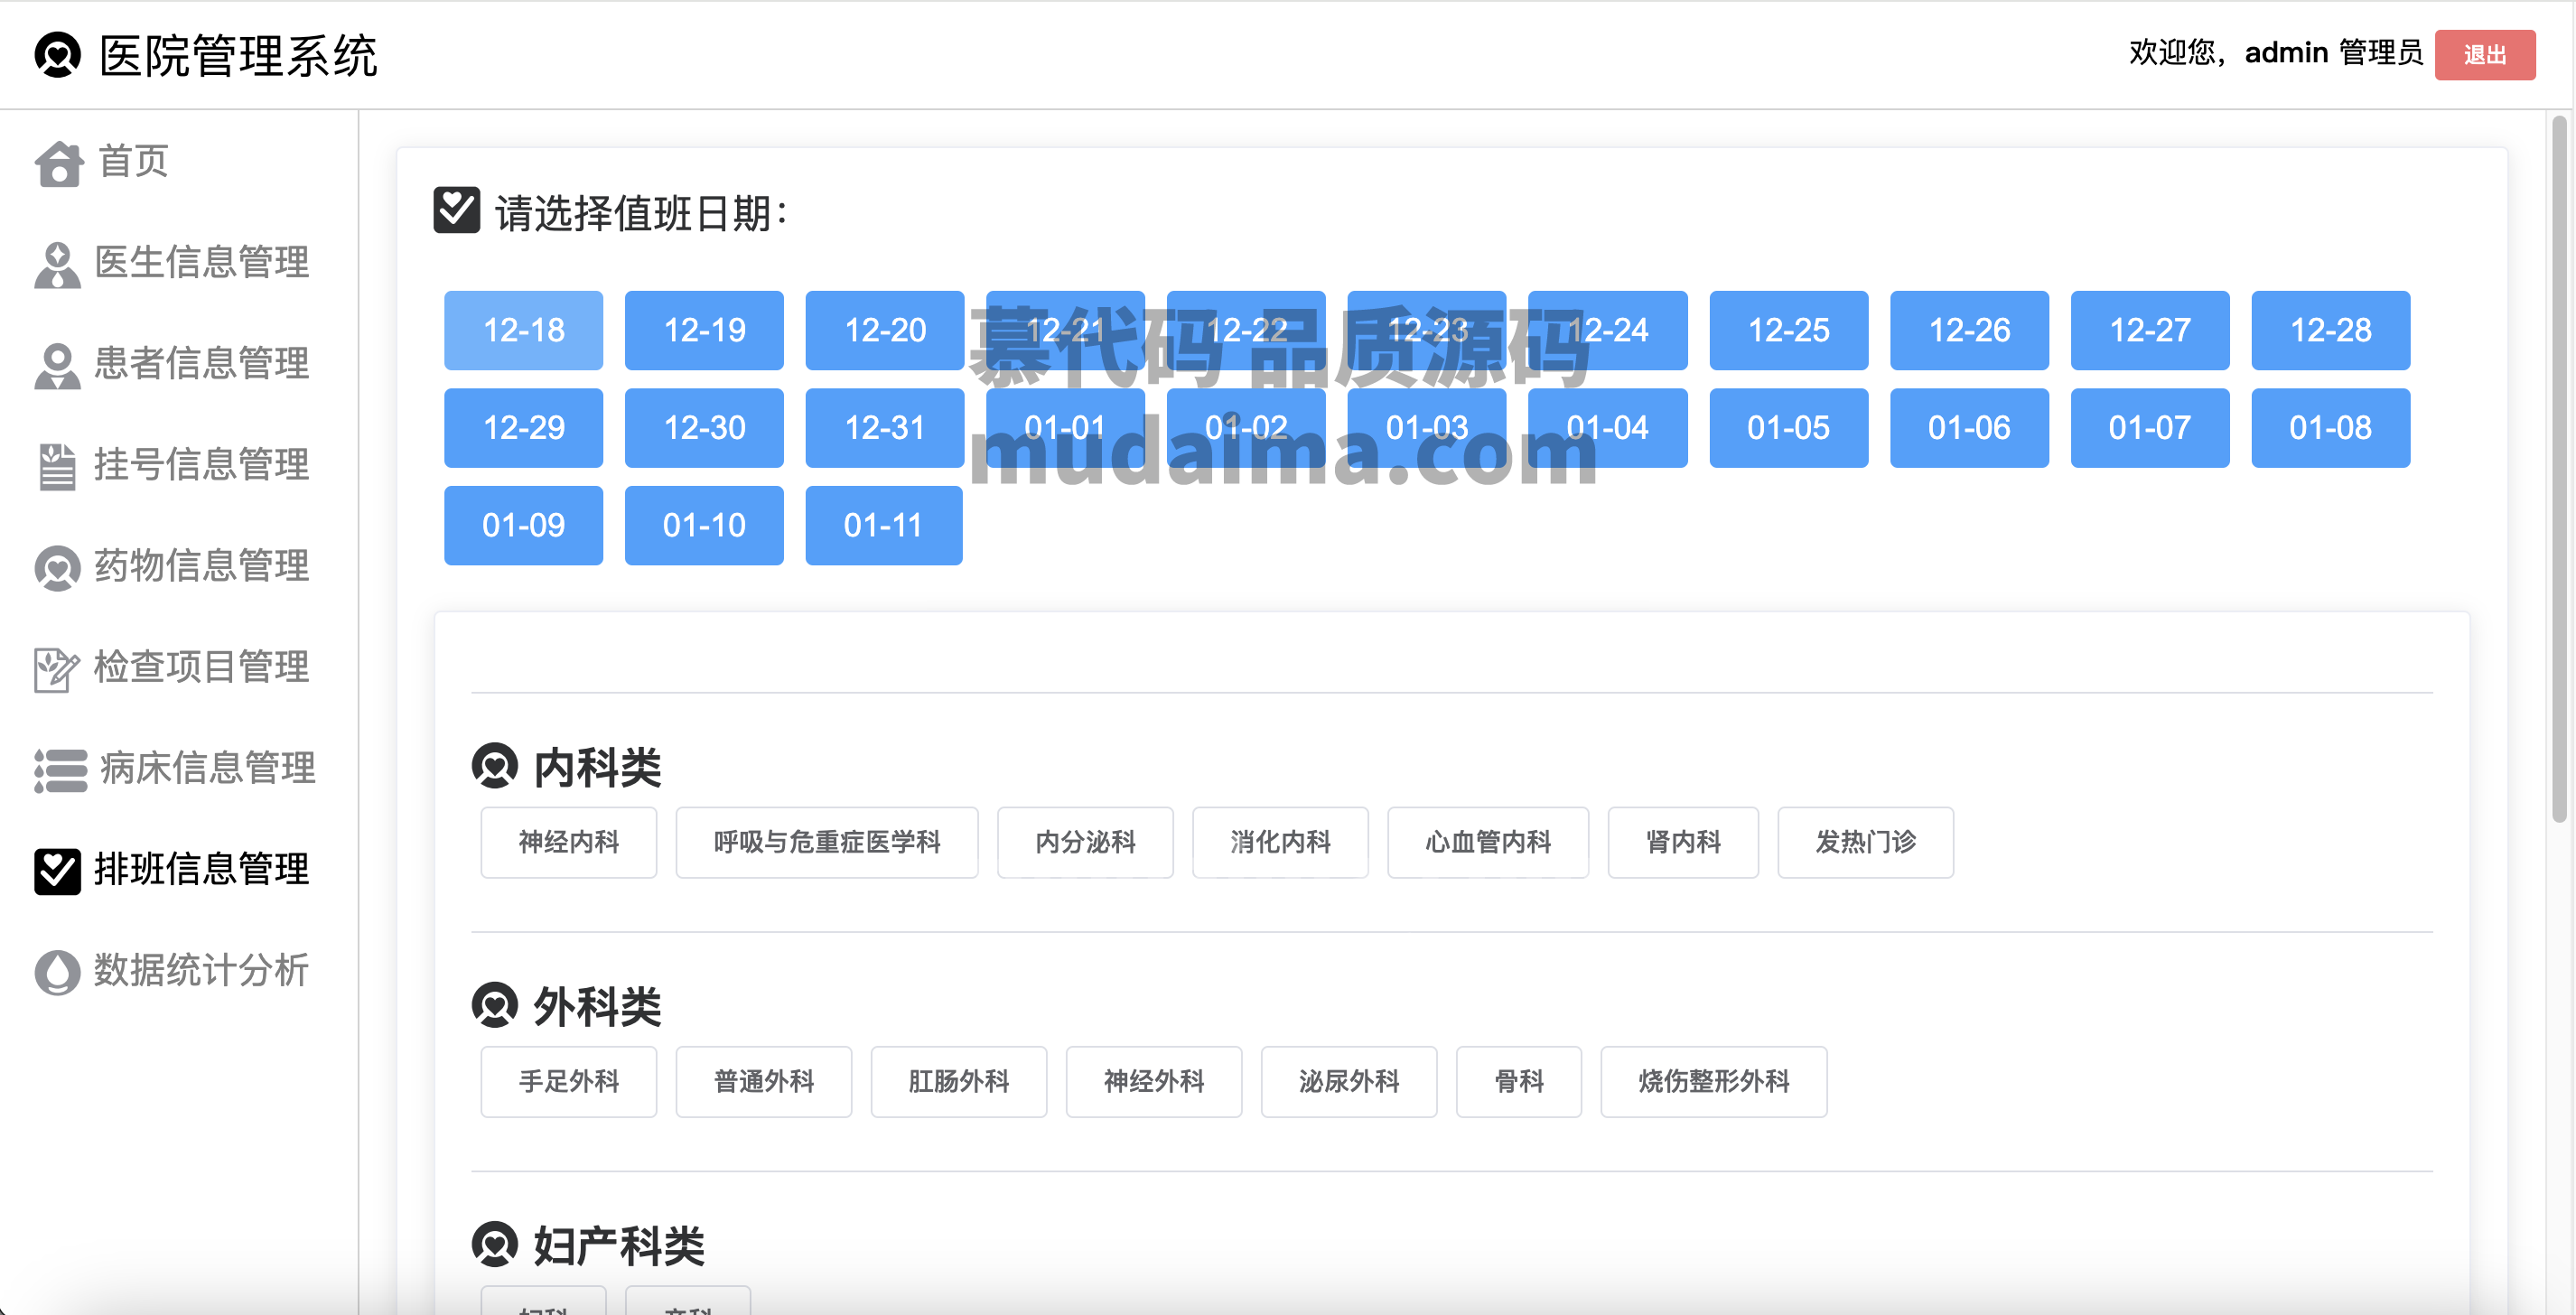Viewport: 2576px width, 1315px height.
Task: Choose the 肛肠外科 department
Action: (958, 1081)
